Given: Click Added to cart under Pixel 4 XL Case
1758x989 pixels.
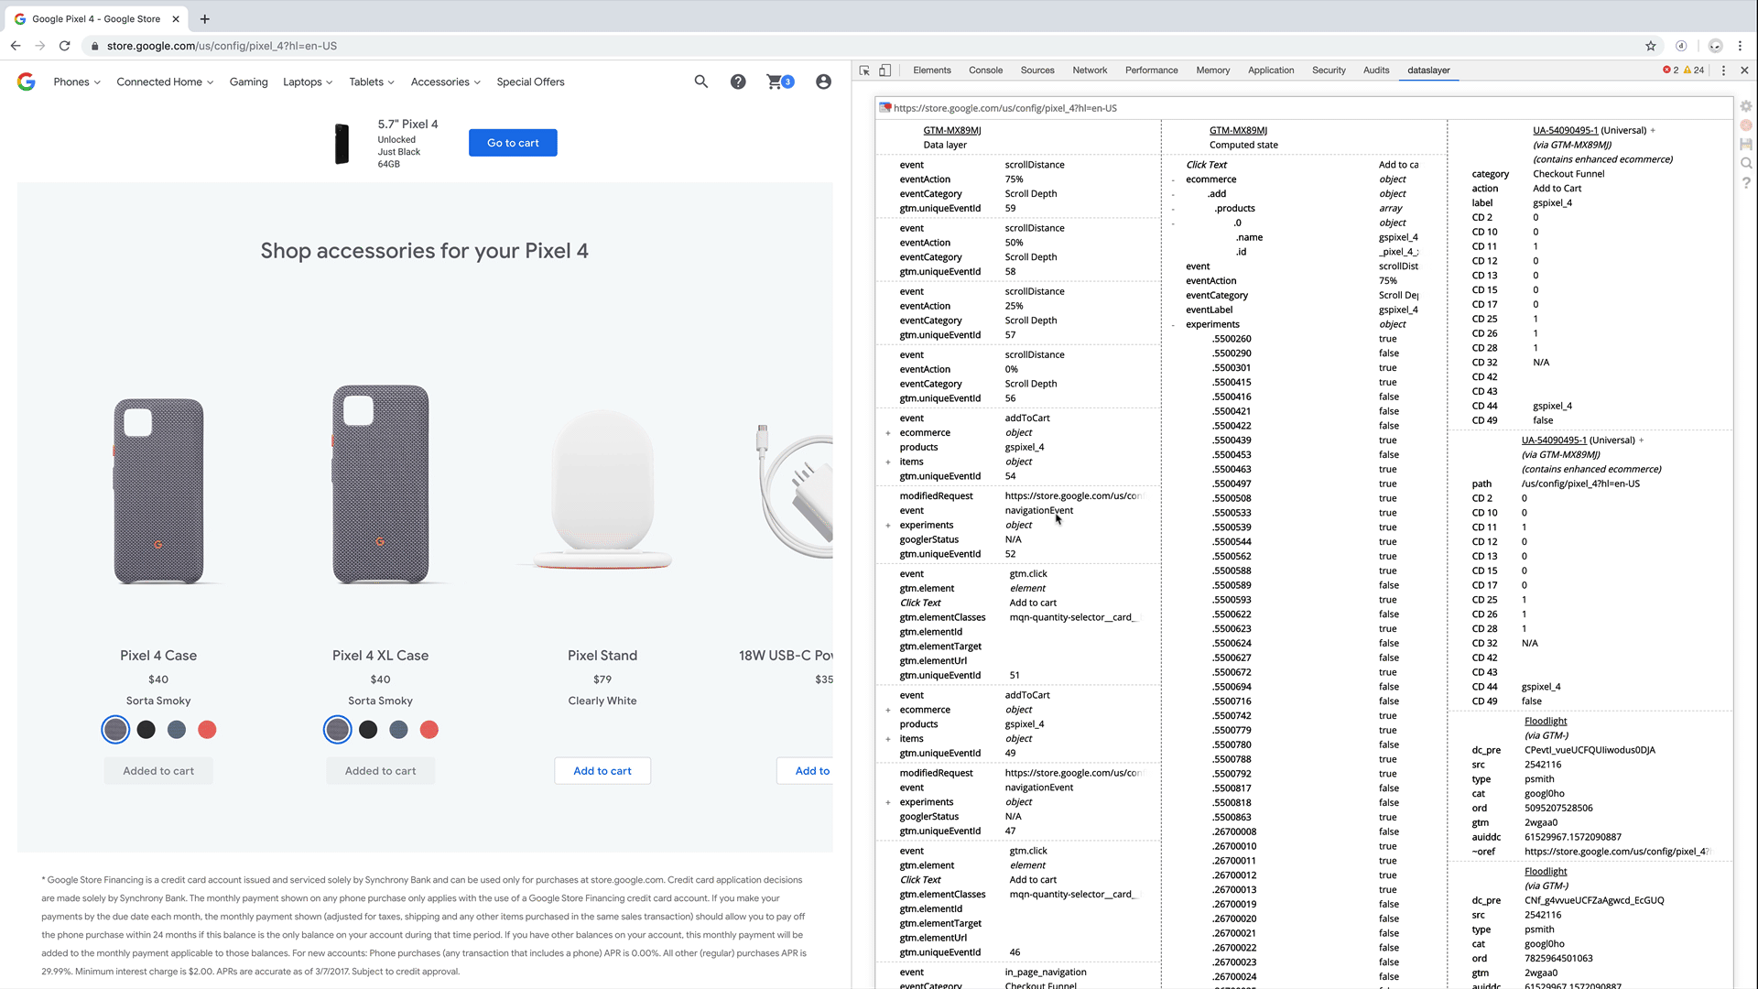Looking at the screenshot, I should point(380,771).
